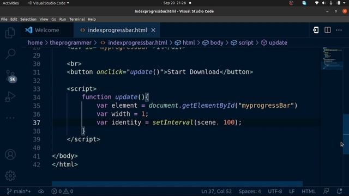Image resolution: width=349 pixels, height=196 pixels.
Task: Click getElementById in line 35
Action: (x=208, y=106)
